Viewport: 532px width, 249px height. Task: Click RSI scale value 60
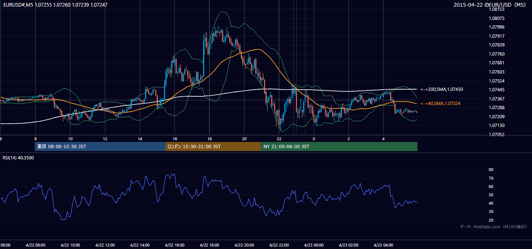pos(491,186)
